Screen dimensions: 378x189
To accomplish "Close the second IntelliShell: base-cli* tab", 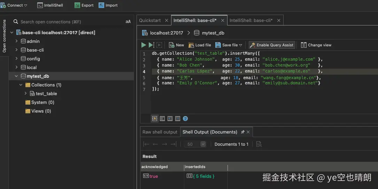I will [x=279, y=21].
